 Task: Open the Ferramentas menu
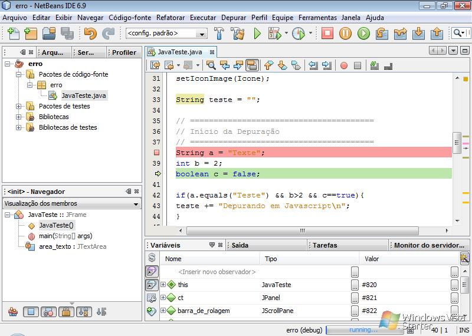tap(317, 18)
